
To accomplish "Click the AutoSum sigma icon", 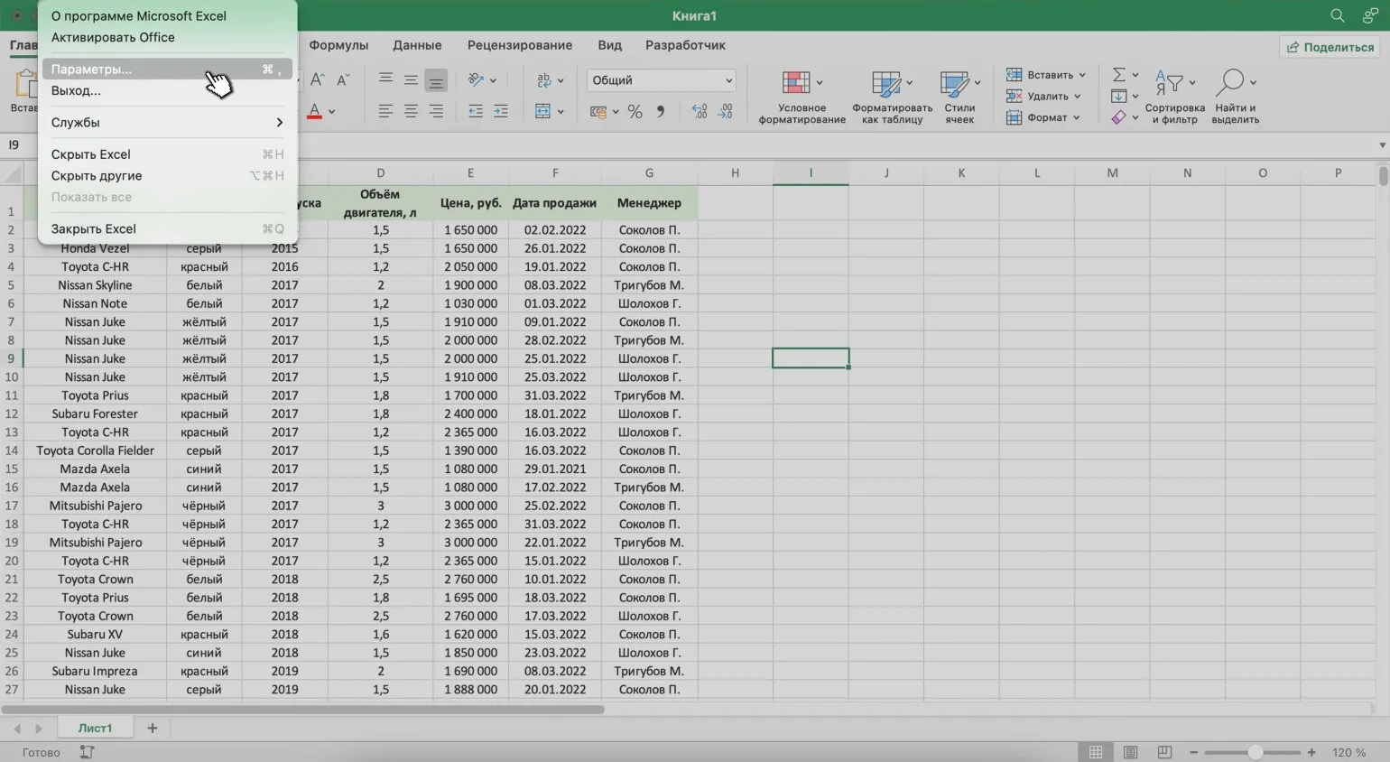I will (1118, 75).
